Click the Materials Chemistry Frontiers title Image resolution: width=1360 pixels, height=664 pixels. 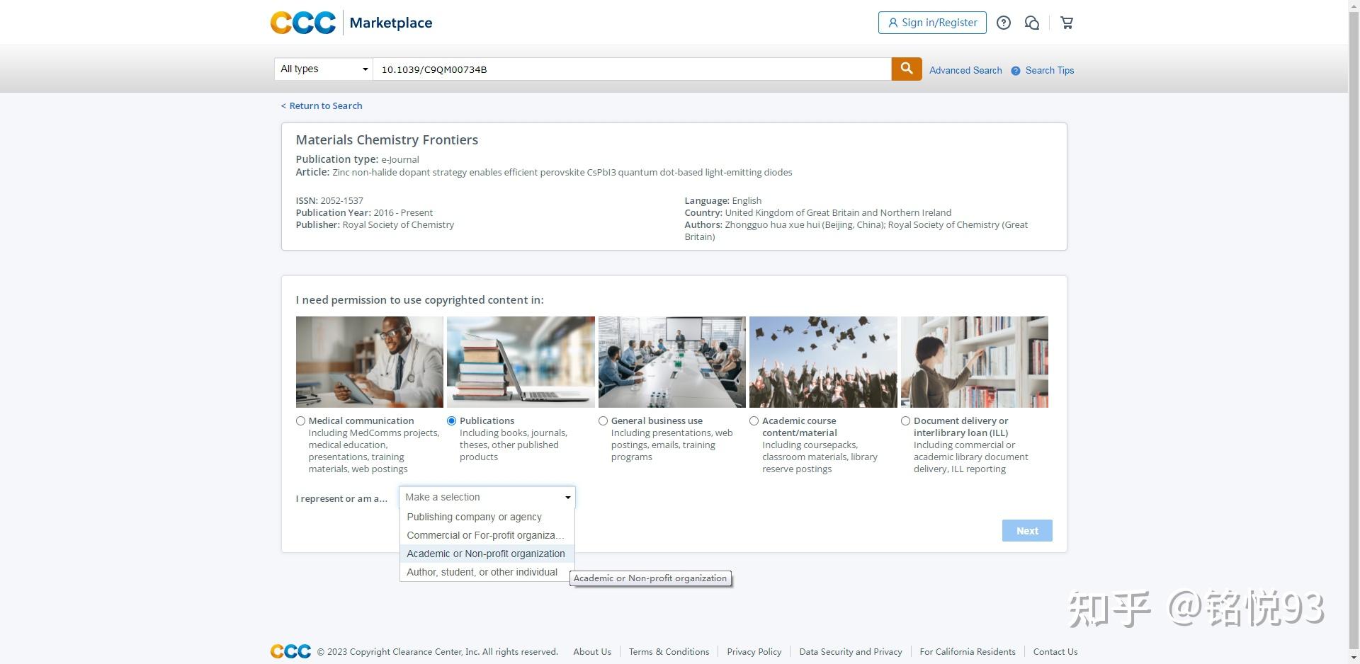tap(387, 139)
